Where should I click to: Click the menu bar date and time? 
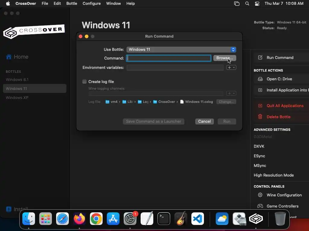[x=284, y=4]
